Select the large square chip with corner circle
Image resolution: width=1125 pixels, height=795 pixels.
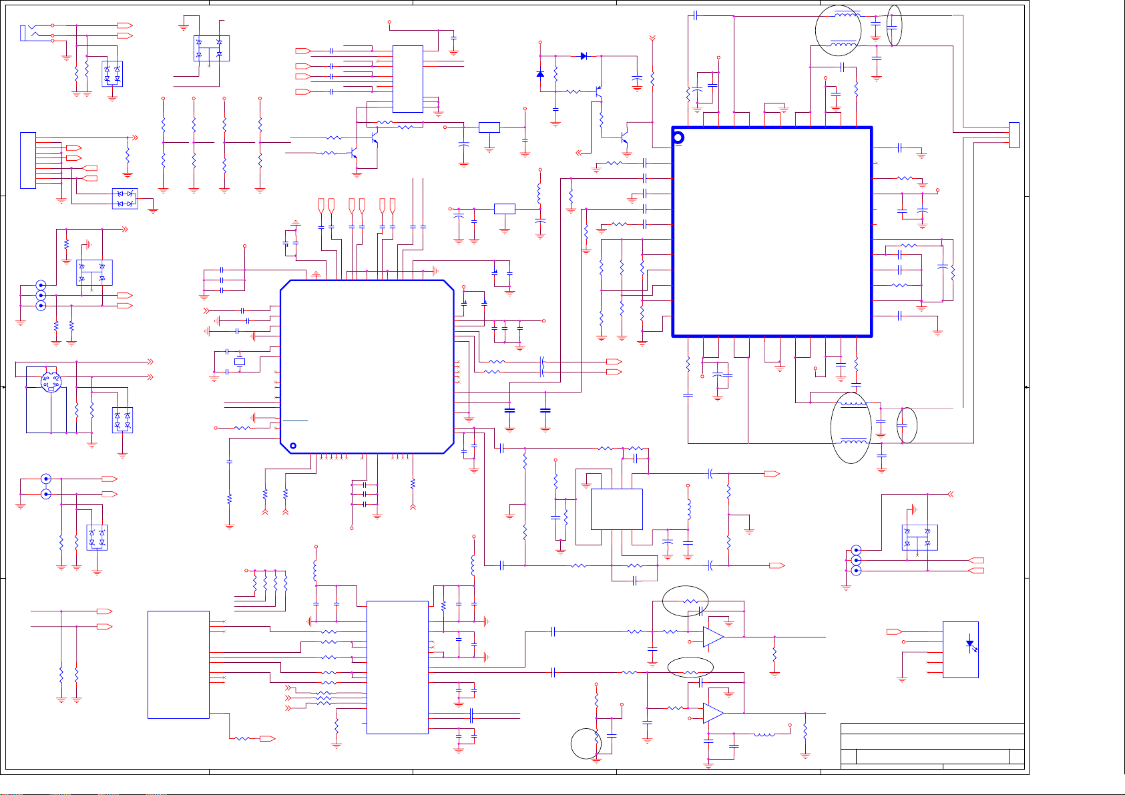point(772,231)
